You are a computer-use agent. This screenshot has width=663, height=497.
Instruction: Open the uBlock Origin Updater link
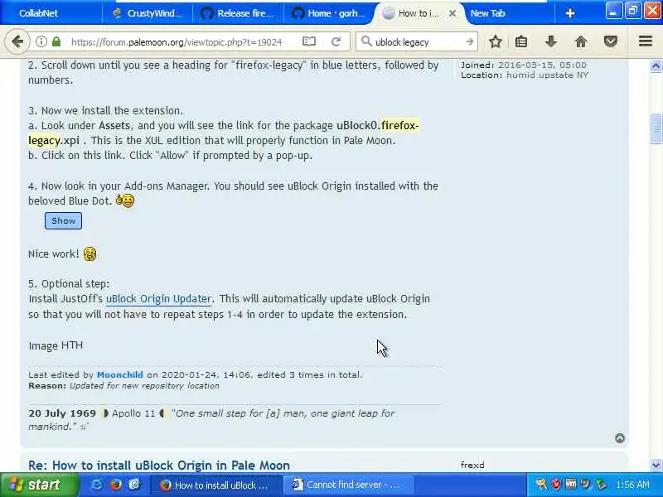click(158, 299)
